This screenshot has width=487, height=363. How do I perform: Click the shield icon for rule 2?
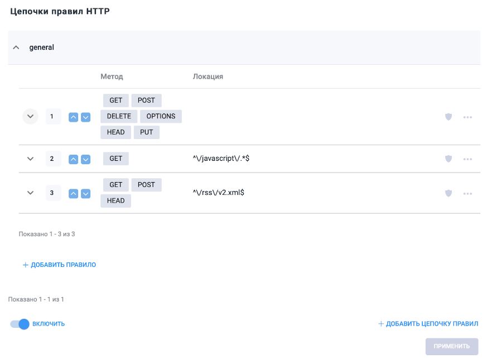[448, 159]
